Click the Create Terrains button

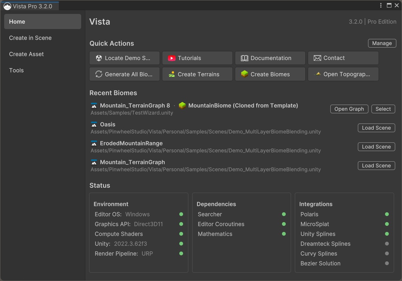[197, 74]
